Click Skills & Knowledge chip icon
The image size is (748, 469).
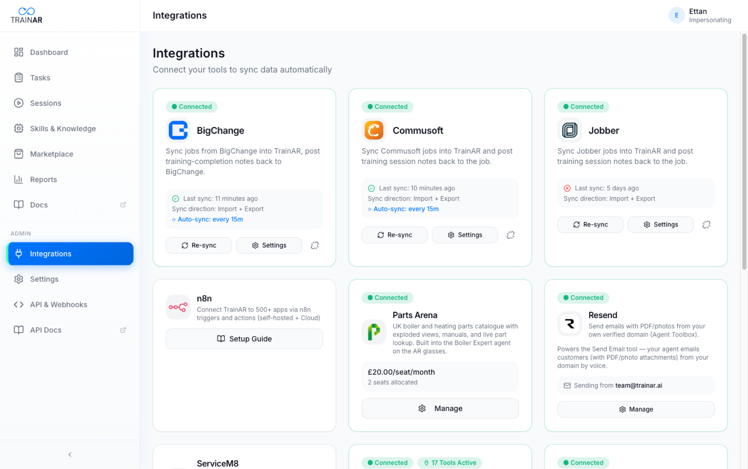(x=19, y=128)
